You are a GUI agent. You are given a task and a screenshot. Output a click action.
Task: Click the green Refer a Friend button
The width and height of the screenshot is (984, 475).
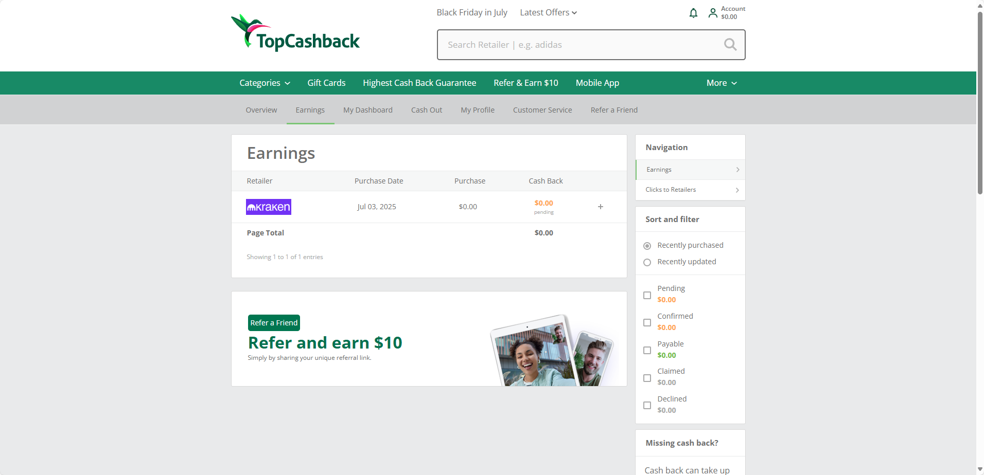pyautogui.click(x=274, y=323)
